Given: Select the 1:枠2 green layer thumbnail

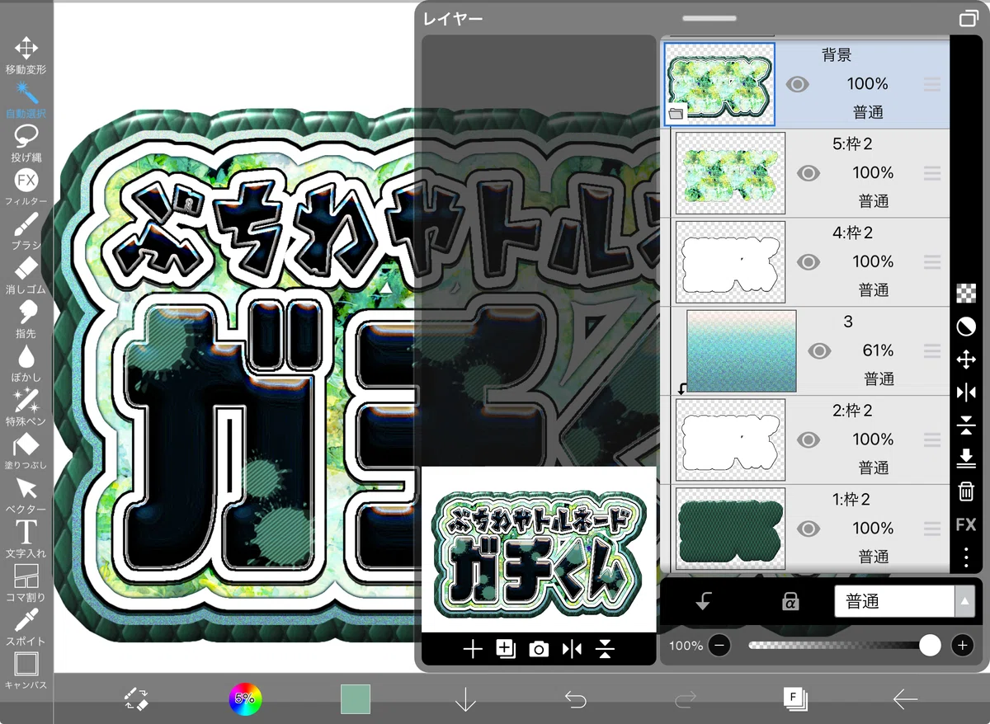Looking at the screenshot, I should [x=730, y=529].
